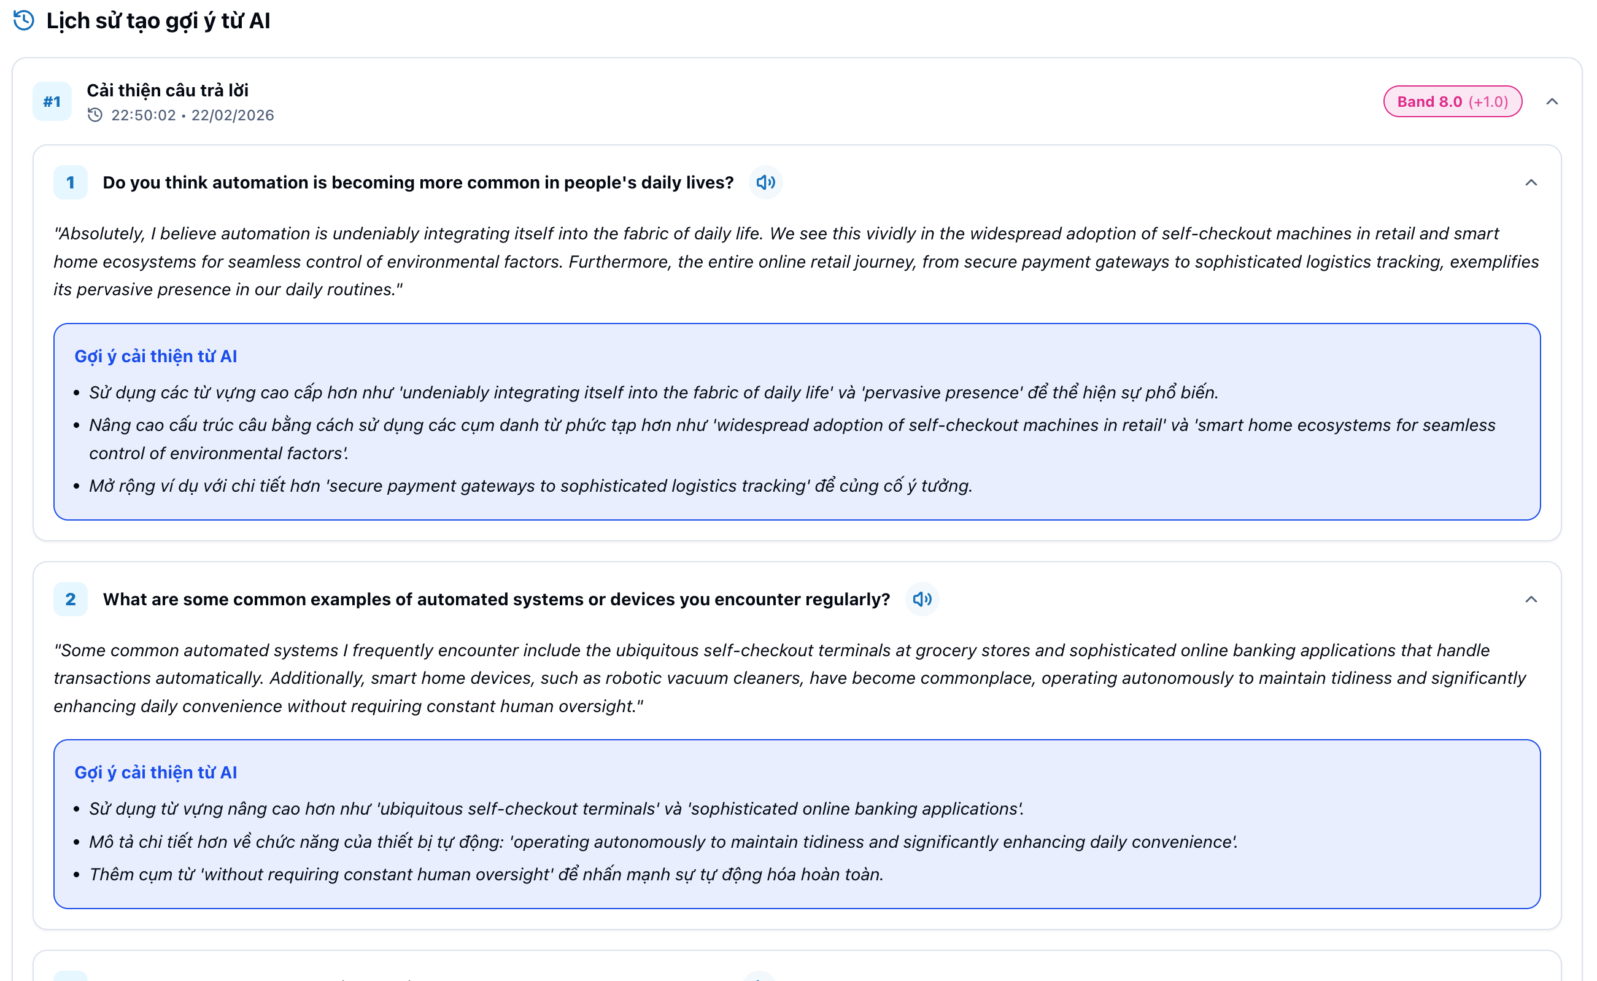The height and width of the screenshot is (981, 1597).
Task: Click the question about common automated systems
Action: click(x=497, y=599)
